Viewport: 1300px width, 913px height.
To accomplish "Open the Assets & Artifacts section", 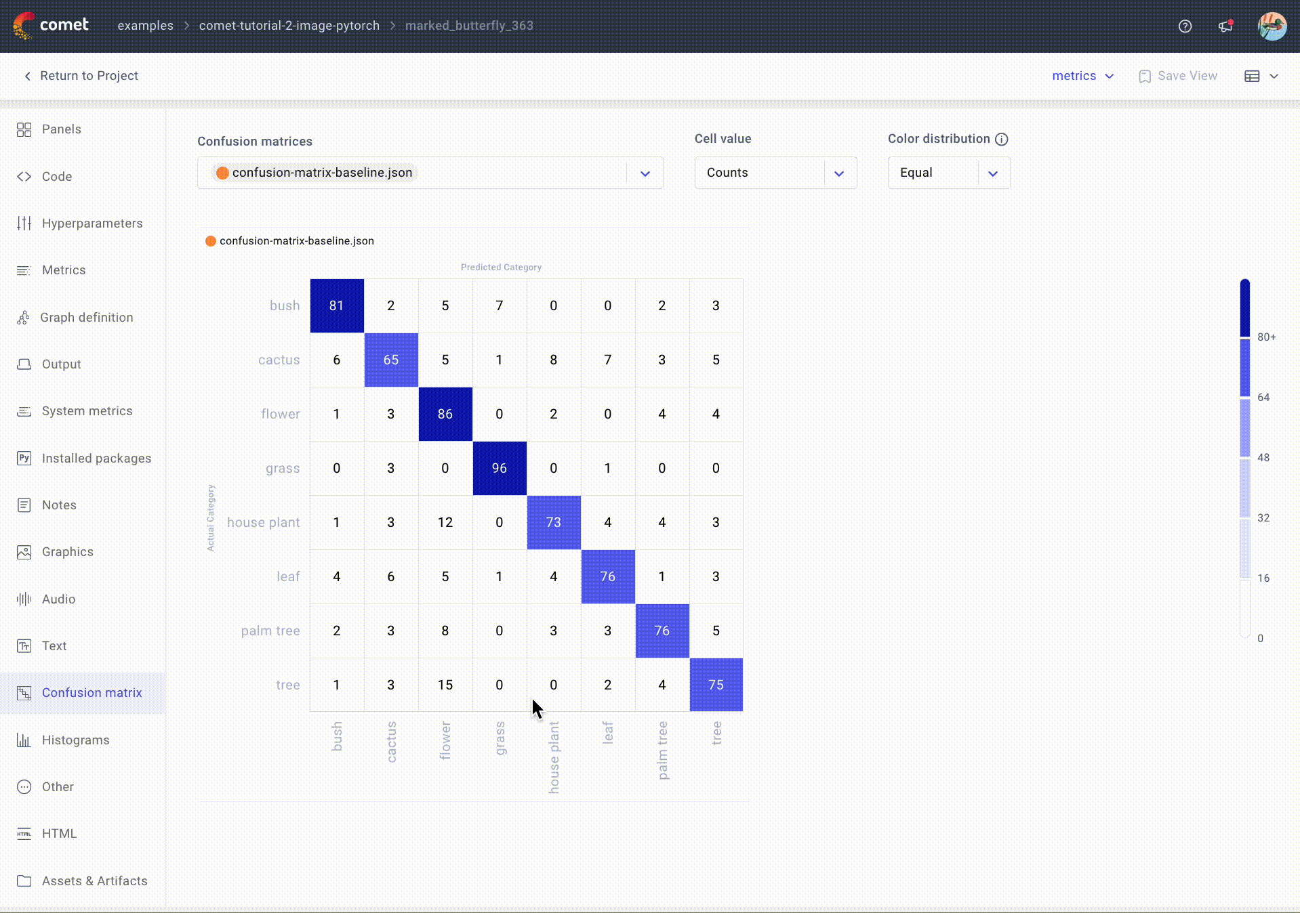I will point(95,880).
